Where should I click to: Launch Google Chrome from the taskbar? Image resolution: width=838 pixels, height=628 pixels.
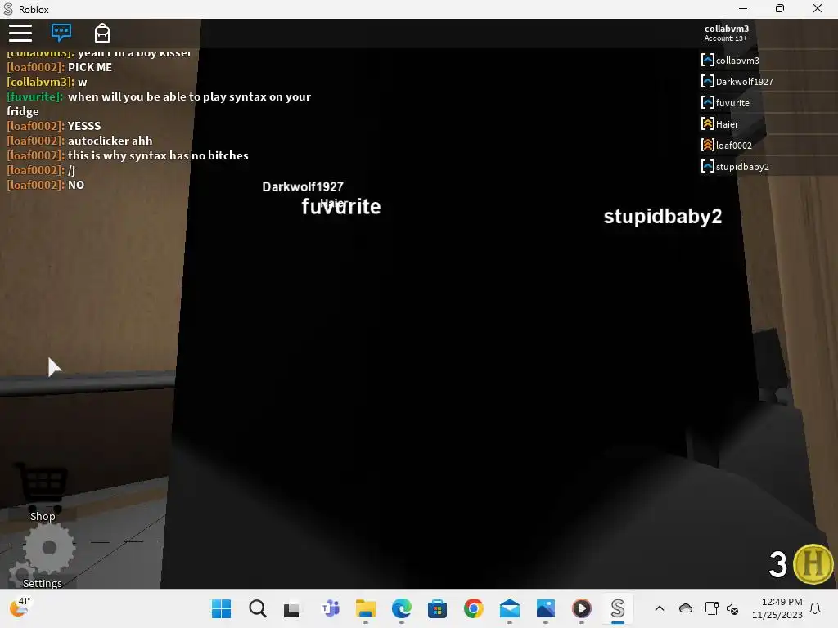[x=474, y=608]
